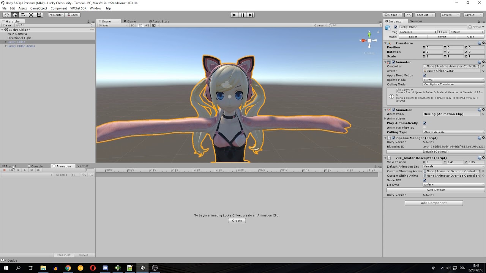Switch to the Project tab

(x=9, y=166)
